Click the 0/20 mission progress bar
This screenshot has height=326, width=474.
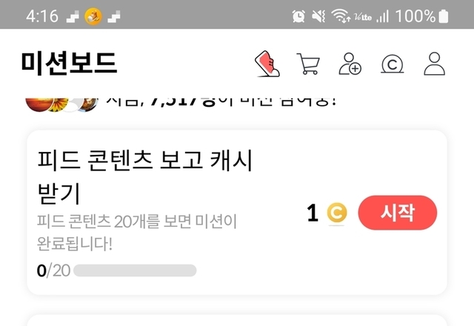135,270
